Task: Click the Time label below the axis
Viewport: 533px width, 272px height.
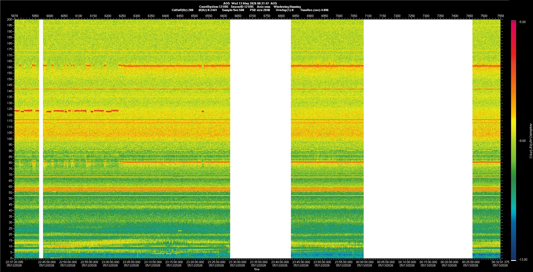Action: 257,269
